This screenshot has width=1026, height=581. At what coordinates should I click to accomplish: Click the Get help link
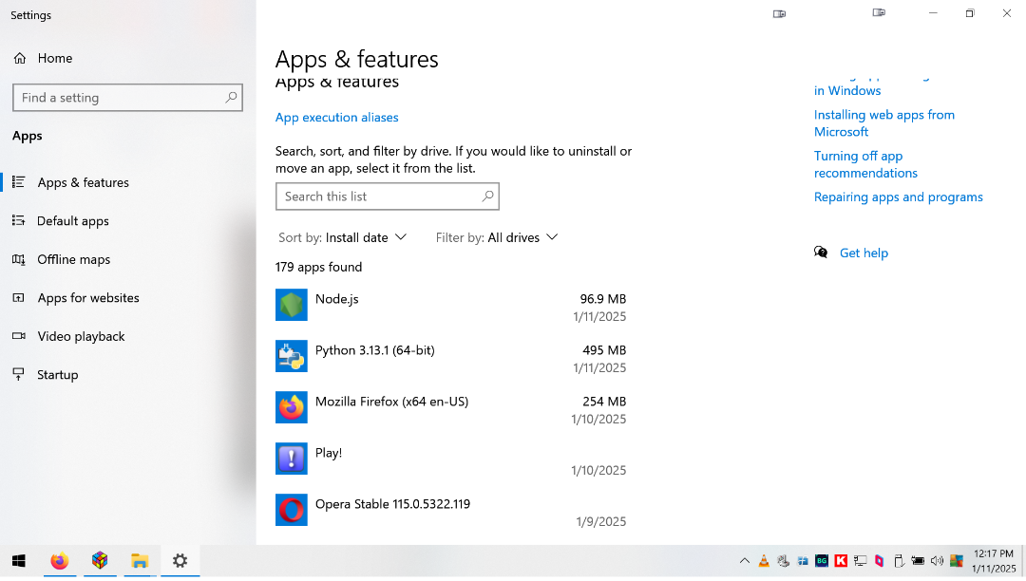coord(864,253)
